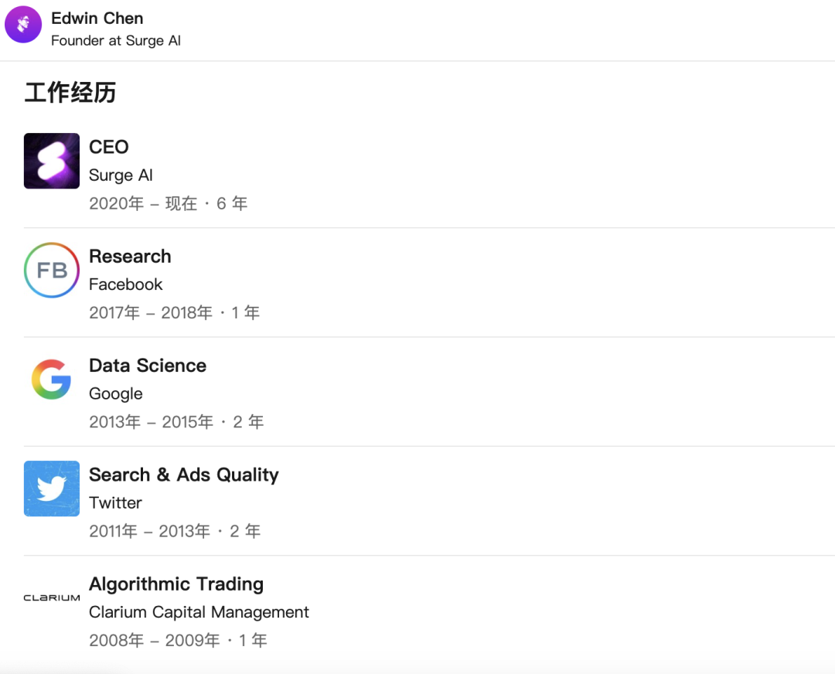Open the Surge AI company logo

52,161
